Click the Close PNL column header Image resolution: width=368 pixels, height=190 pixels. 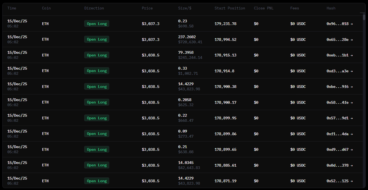[263, 8]
